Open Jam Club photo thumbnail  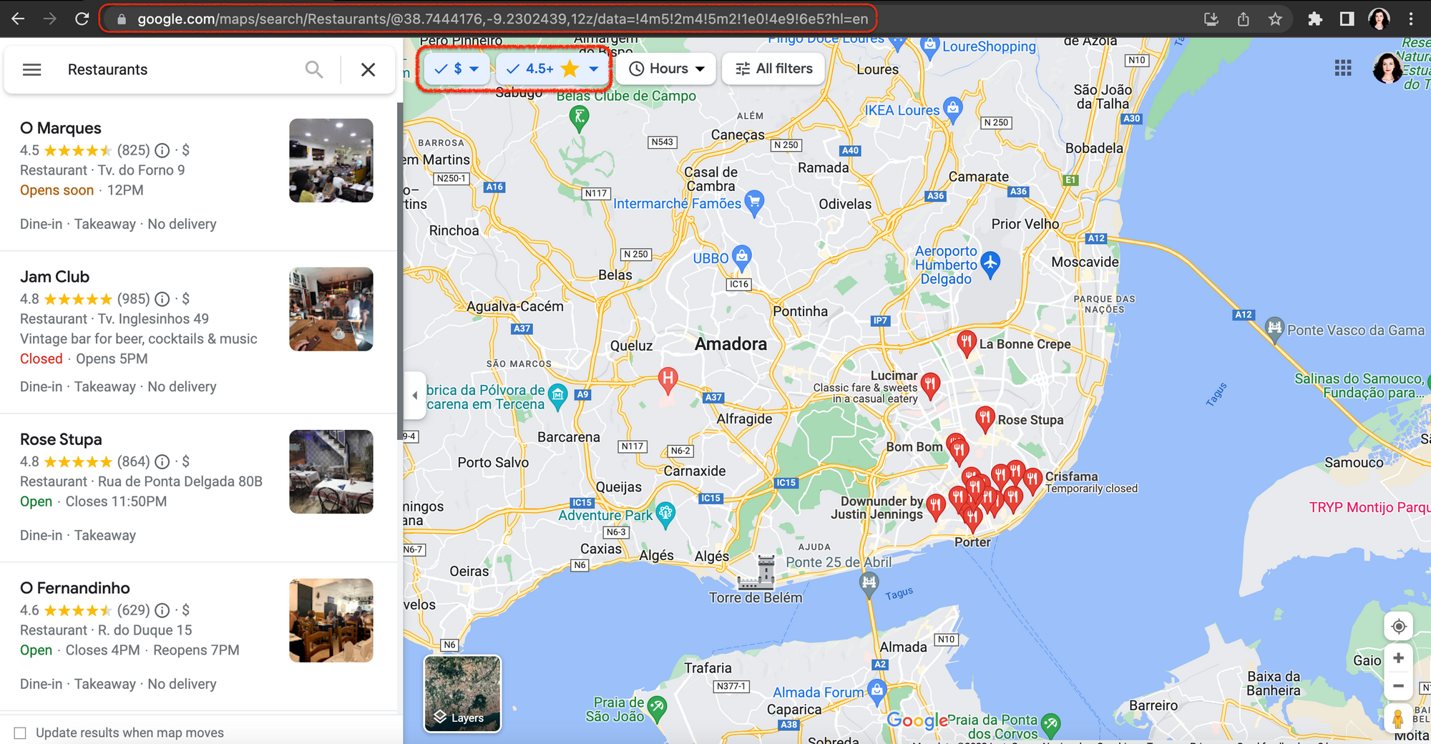331,309
